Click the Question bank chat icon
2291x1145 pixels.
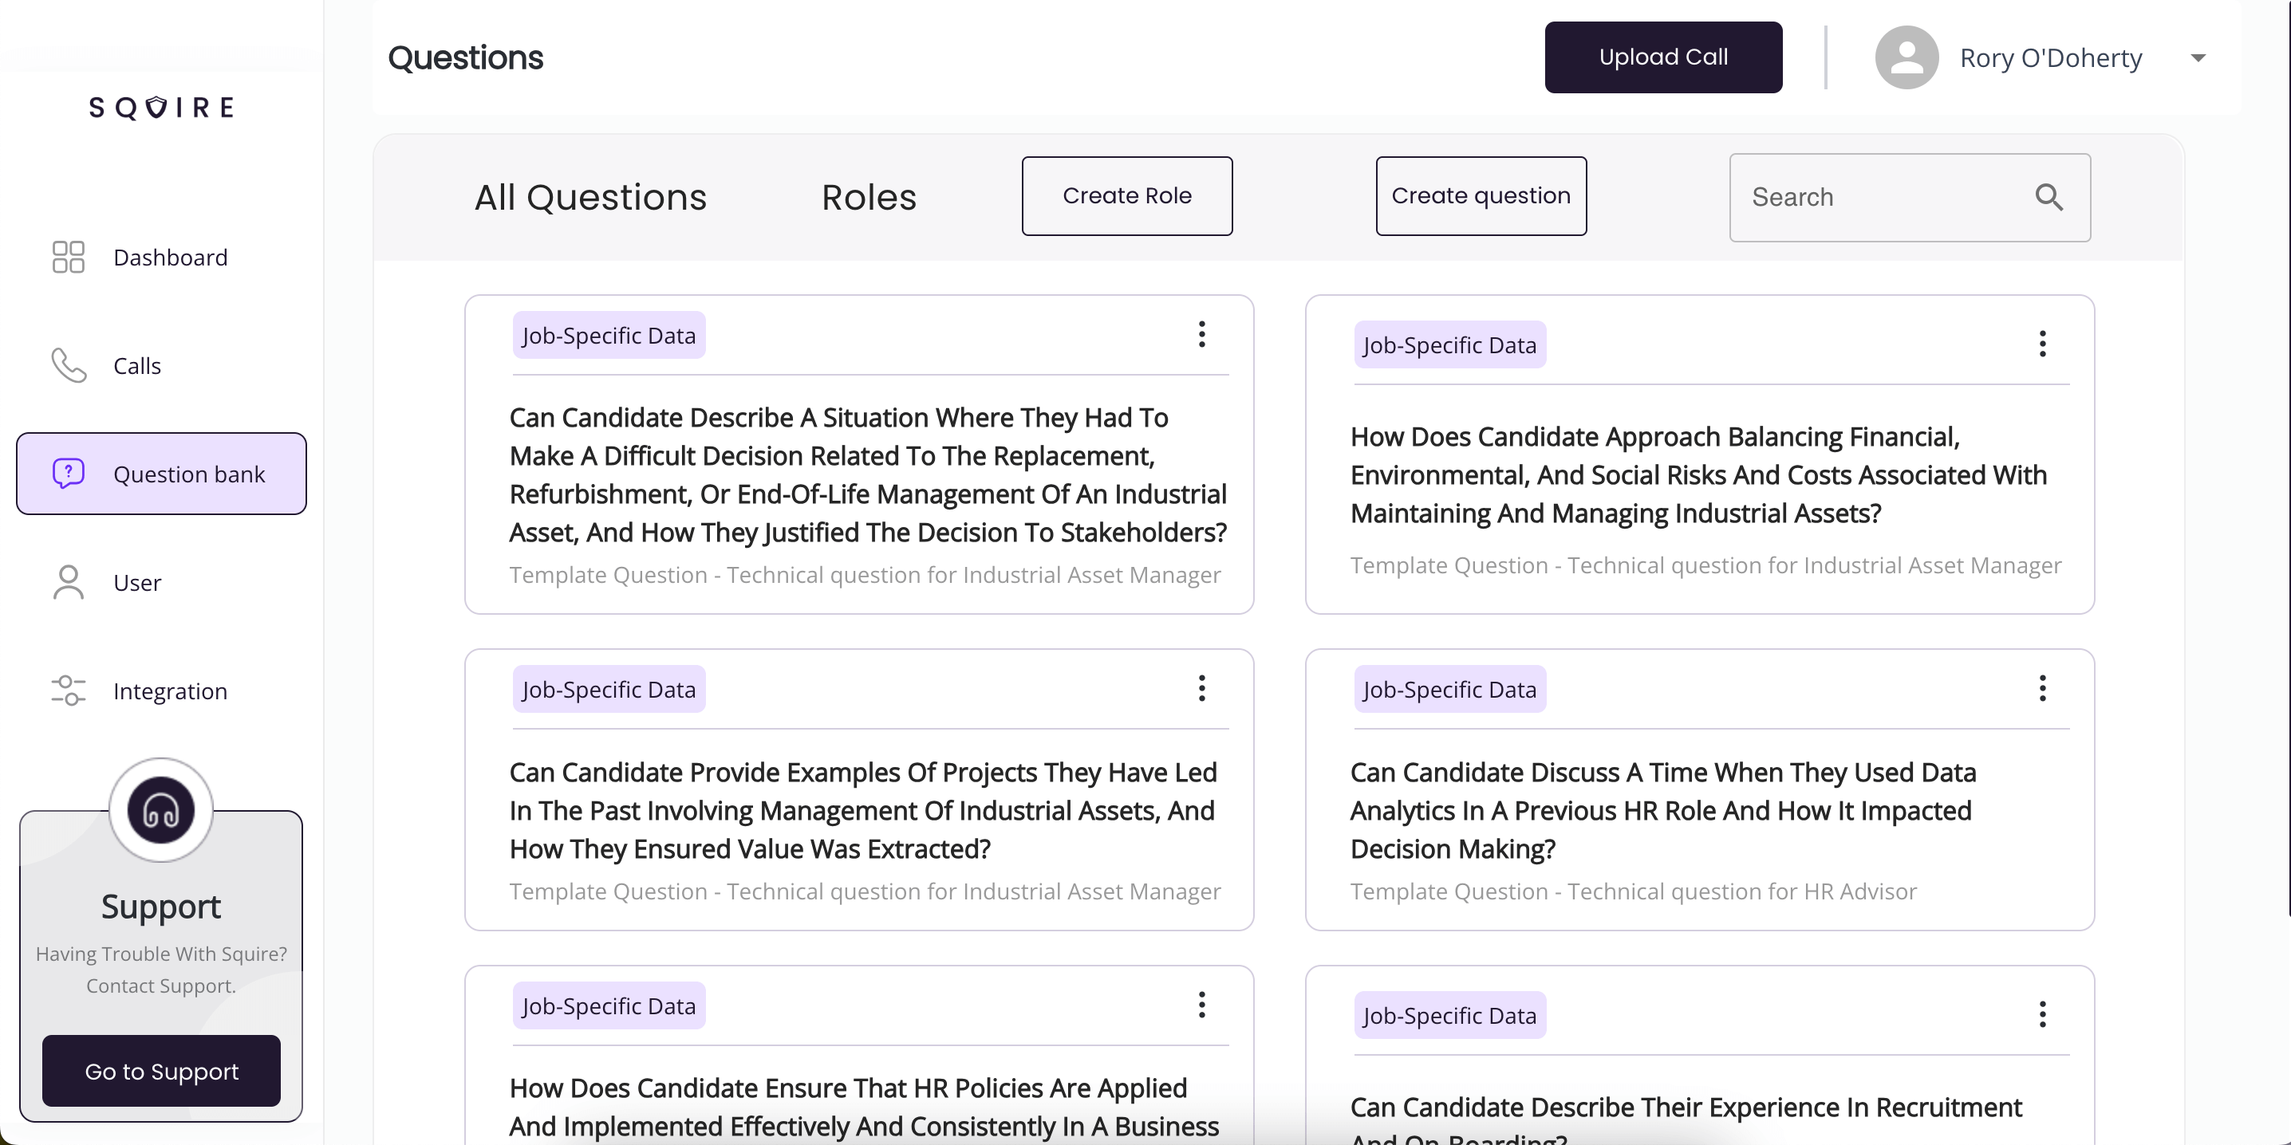69,474
